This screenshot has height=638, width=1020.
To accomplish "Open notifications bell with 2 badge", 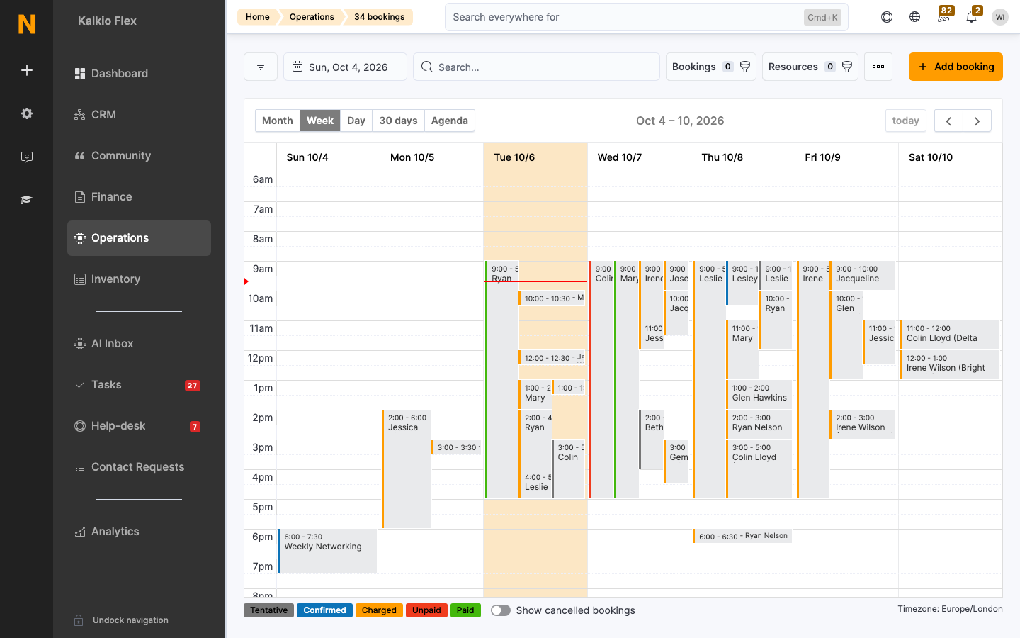I will (x=973, y=16).
